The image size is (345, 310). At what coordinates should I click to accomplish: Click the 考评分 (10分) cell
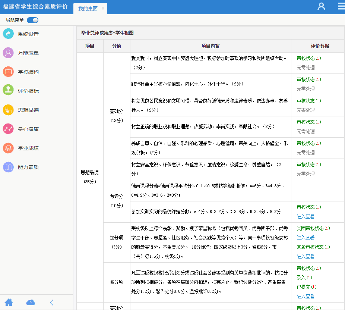117,201
